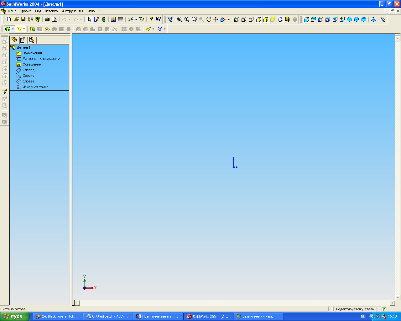Click Standard Views orientation cube icon

[x=223, y=19]
